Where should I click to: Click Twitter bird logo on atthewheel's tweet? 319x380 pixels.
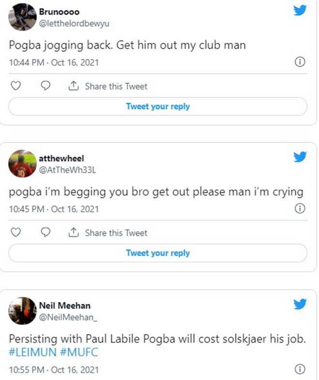(x=300, y=157)
